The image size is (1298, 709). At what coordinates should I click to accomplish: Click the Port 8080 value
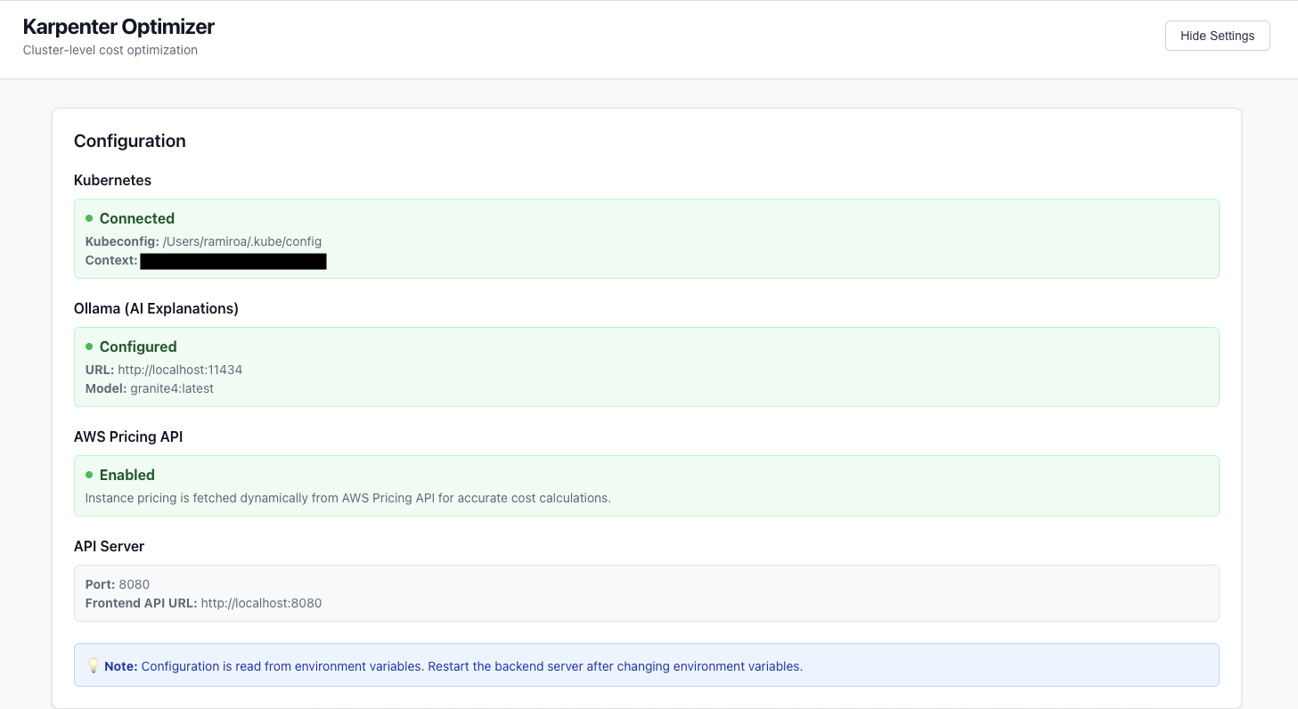(x=135, y=584)
